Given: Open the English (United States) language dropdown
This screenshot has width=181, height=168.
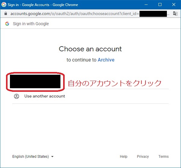Looking at the screenshot, I should tap(33, 157).
